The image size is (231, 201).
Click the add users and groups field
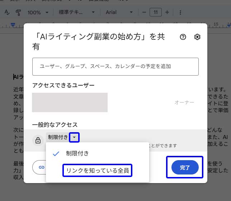115,66
